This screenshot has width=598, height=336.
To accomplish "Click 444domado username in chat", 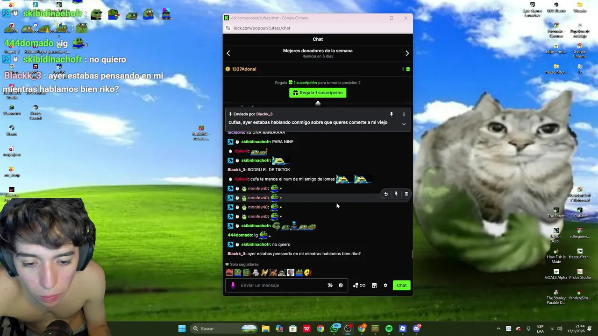I will 240,235.
